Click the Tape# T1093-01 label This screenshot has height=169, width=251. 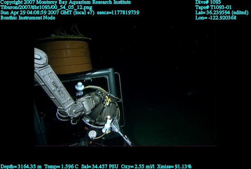[x=213, y=7]
